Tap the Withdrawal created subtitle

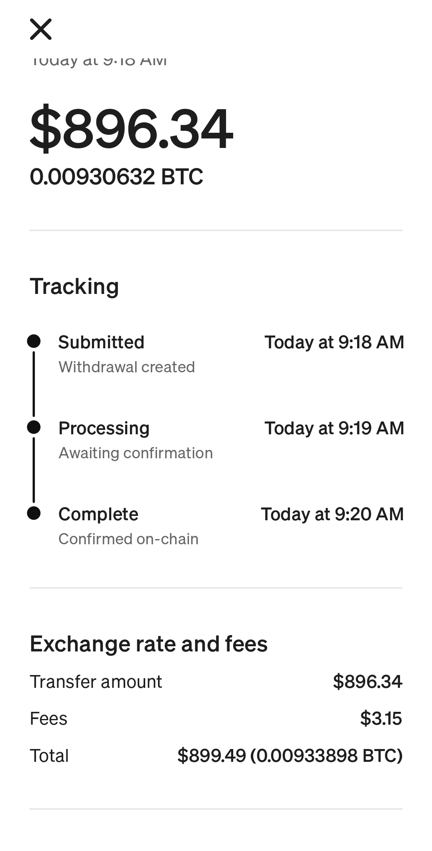126,367
